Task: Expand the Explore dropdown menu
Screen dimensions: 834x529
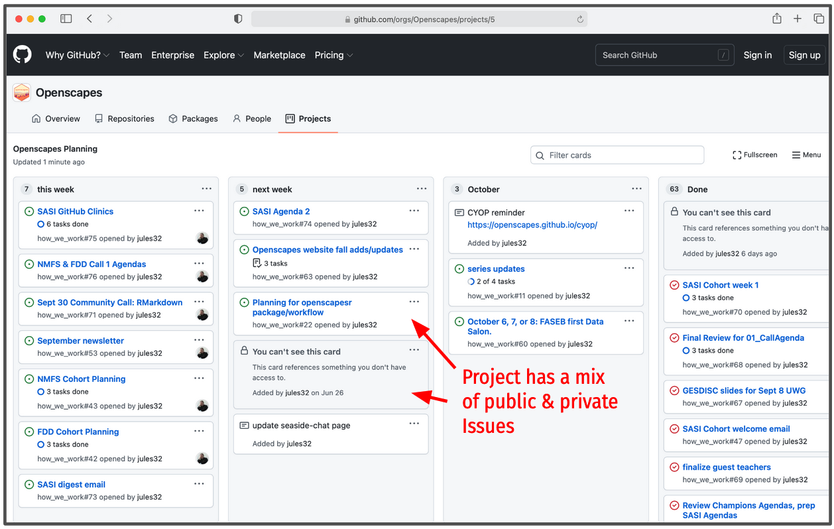Action: [223, 55]
